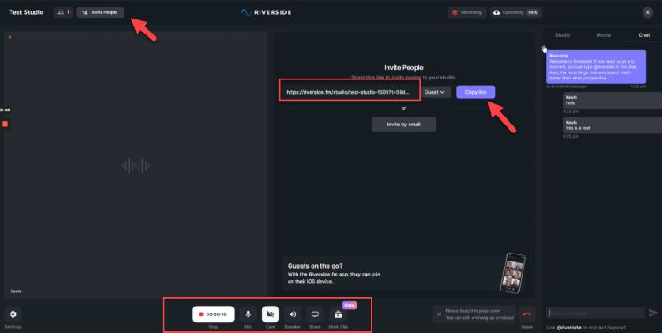Viewport: 662px width, 333px height.
Task: Switch to the Media tab
Action: [604, 35]
